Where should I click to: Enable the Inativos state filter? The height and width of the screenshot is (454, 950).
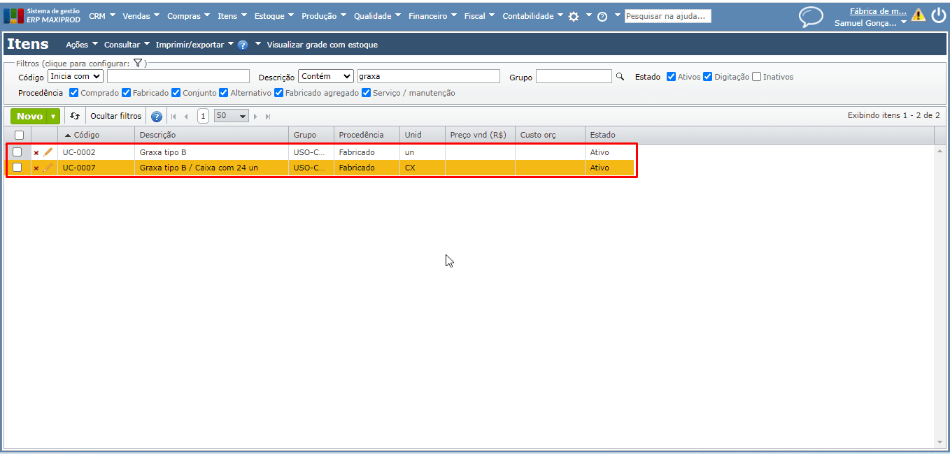756,77
